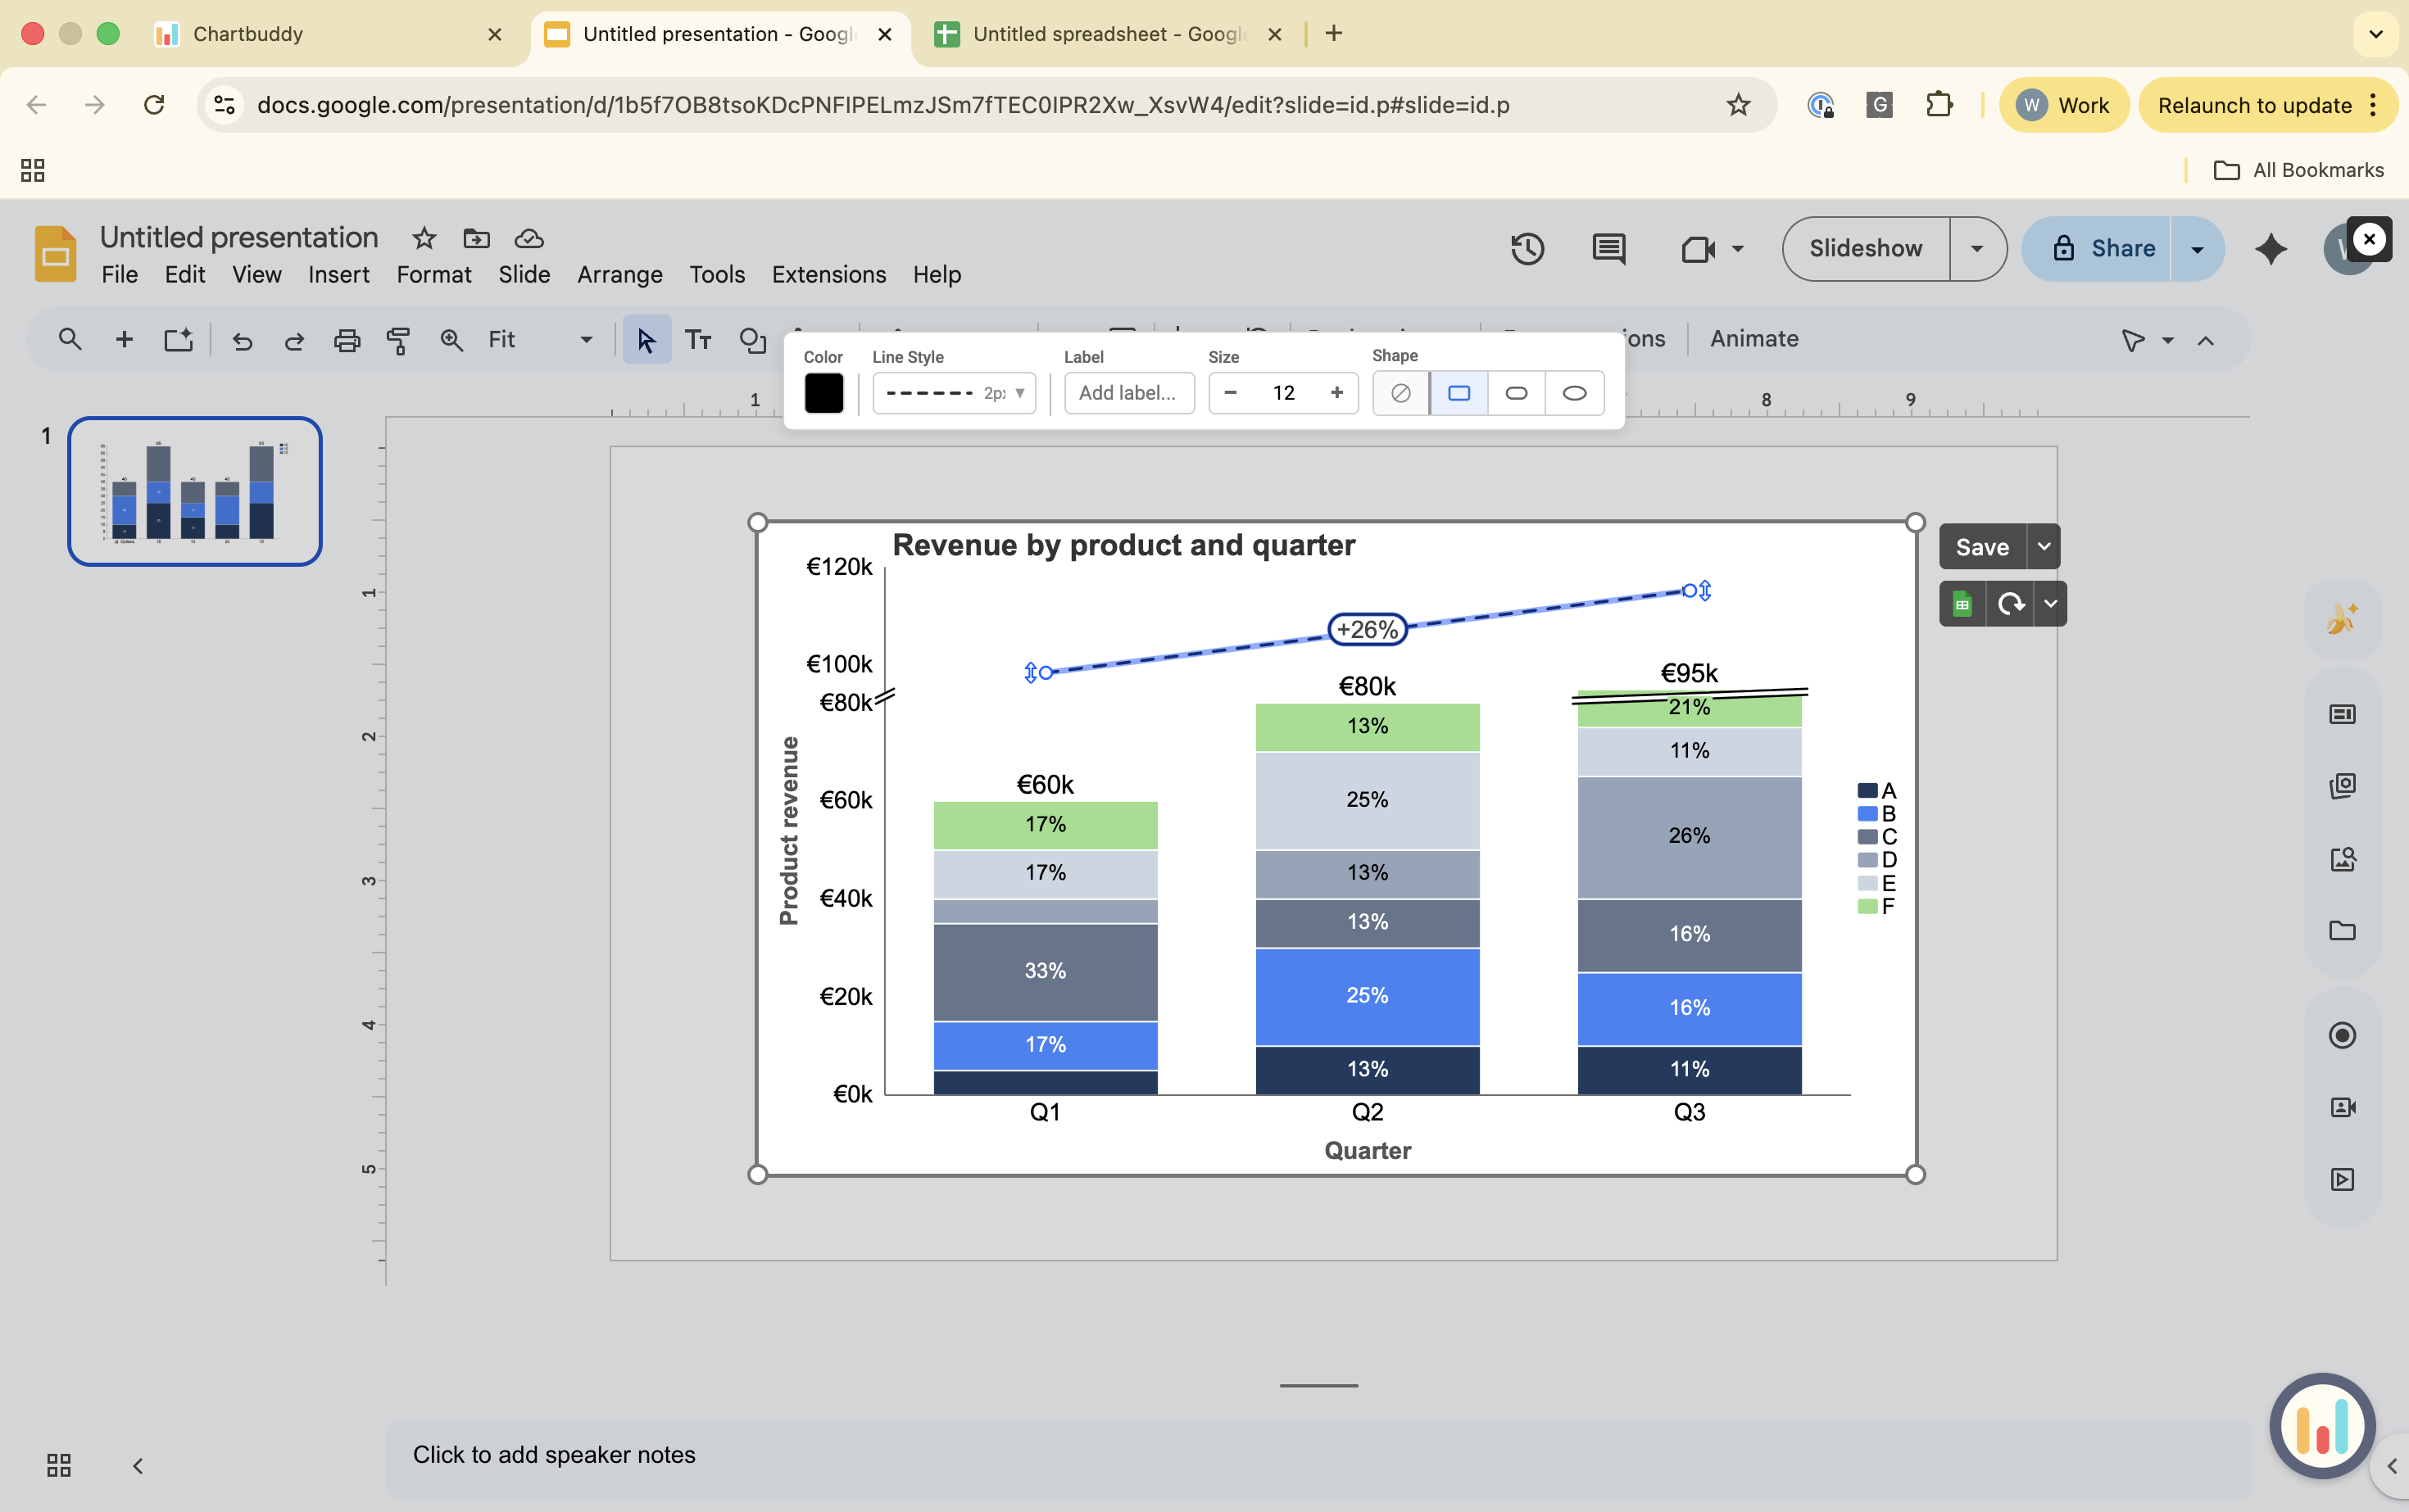2409x1512 pixels.
Task: Open the print dialog
Action: pos(347,339)
